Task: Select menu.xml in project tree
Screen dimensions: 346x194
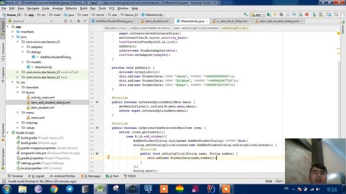Action: [x=38, y=117]
